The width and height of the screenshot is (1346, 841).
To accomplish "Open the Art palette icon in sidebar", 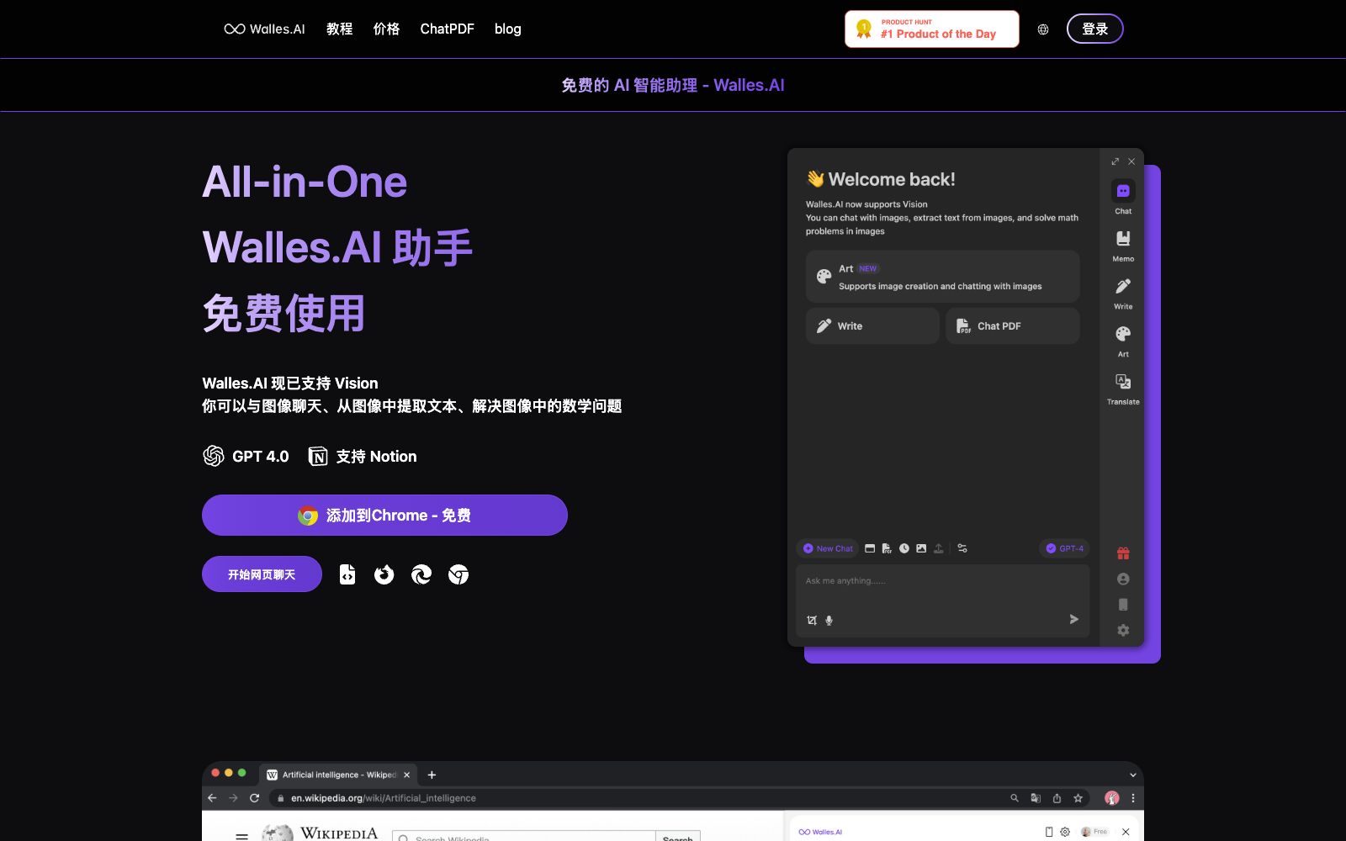I will [x=1123, y=334].
